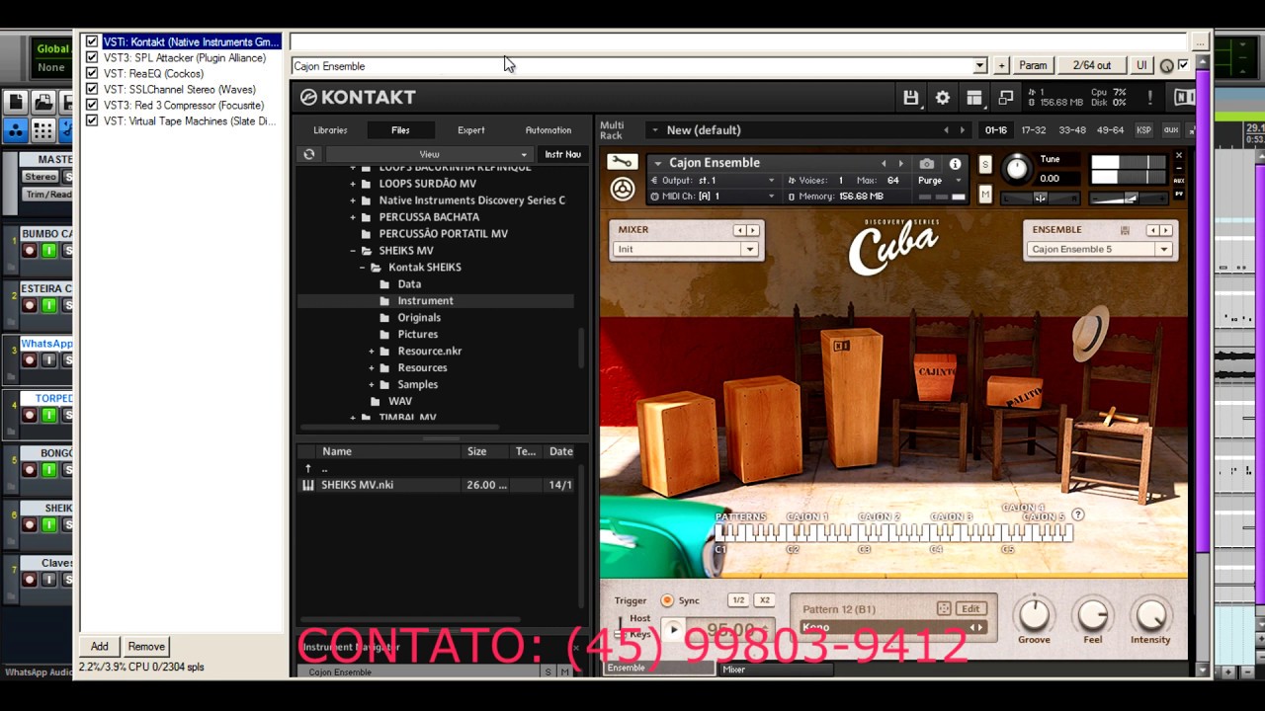The width and height of the screenshot is (1265, 711).
Task: Open instrument edit mode via wrench icon
Action: (x=622, y=162)
